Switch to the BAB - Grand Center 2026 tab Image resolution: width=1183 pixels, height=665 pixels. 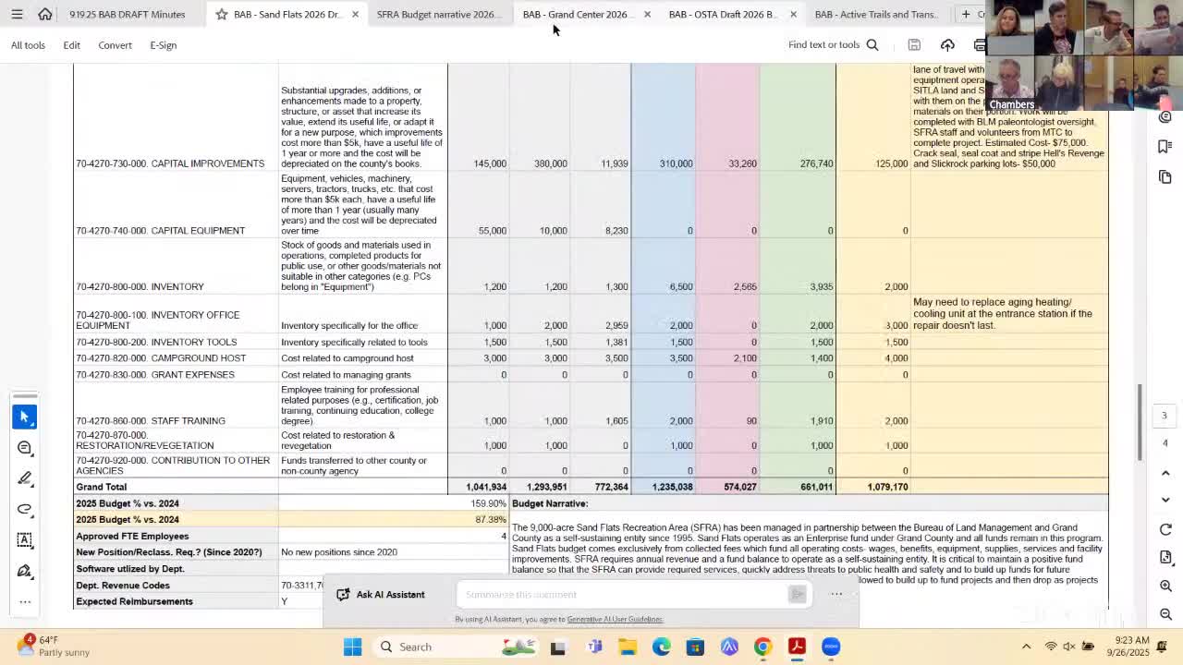(574, 14)
